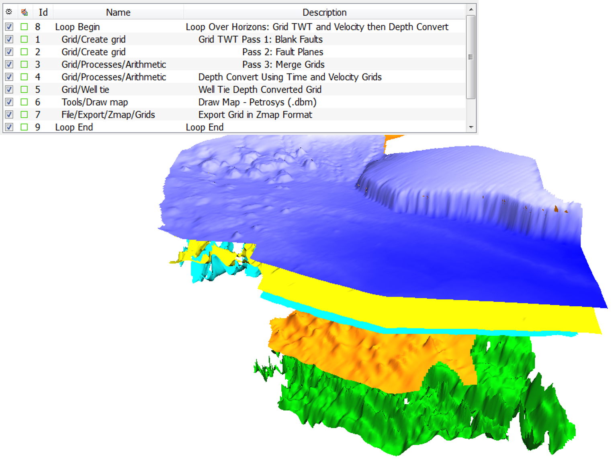Click the gear icon column header
The height and width of the screenshot is (460, 614).
pos(9,12)
